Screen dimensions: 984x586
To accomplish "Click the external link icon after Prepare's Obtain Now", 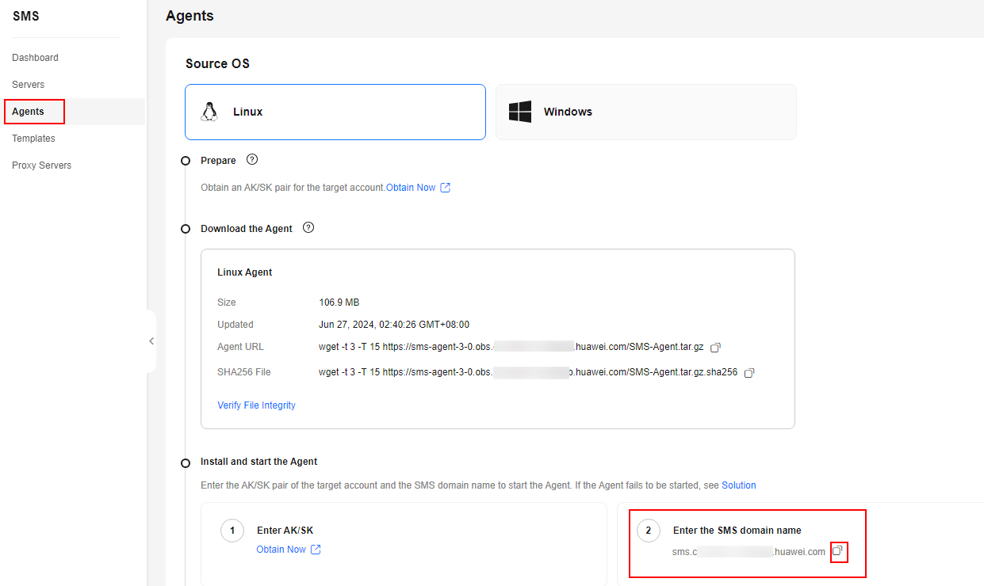I will 445,188.
